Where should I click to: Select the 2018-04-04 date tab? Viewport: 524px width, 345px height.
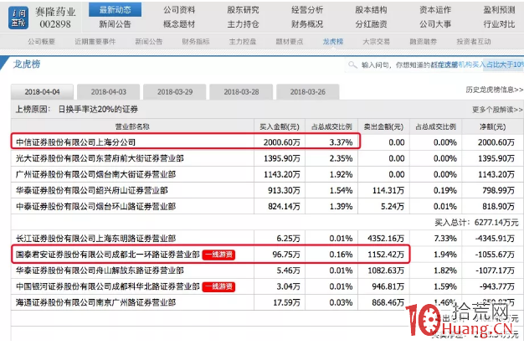pos(42,92)
